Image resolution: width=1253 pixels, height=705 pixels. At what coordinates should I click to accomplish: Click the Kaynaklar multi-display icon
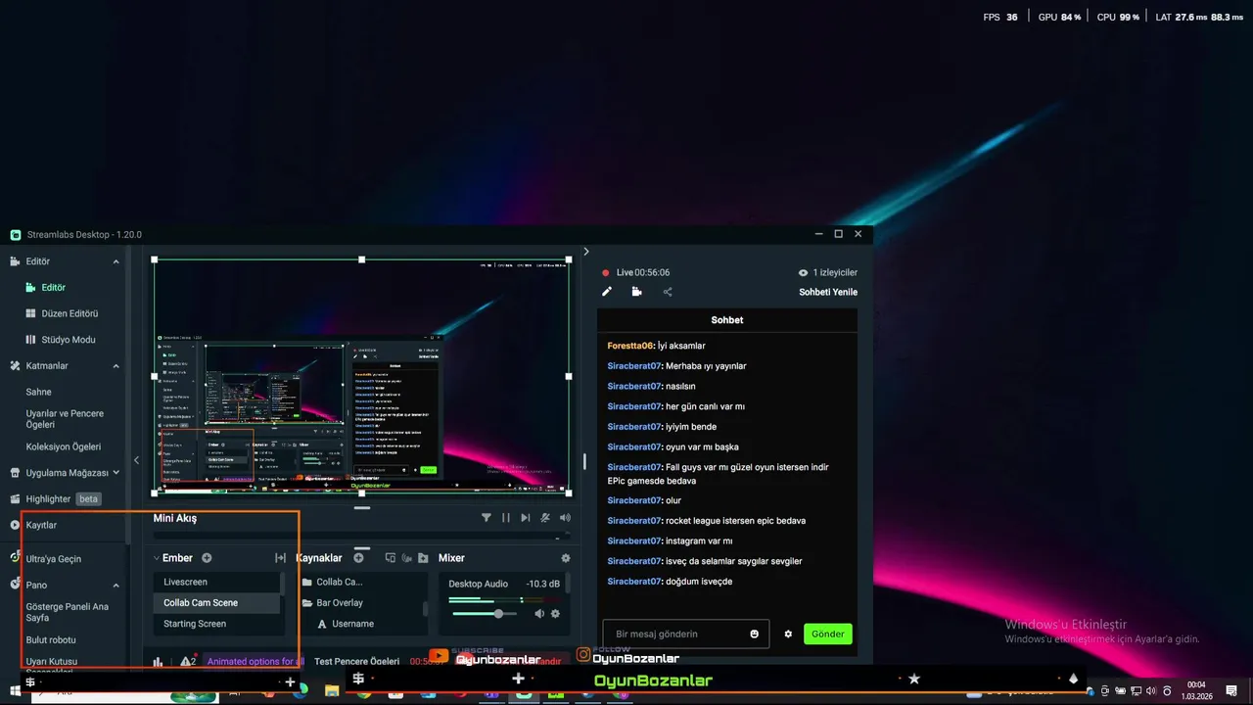391,558
